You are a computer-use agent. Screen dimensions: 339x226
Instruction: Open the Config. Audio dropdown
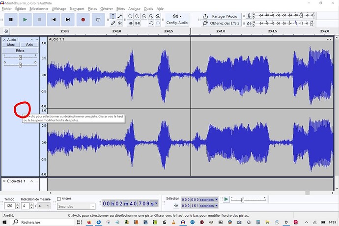pos(177,19)
